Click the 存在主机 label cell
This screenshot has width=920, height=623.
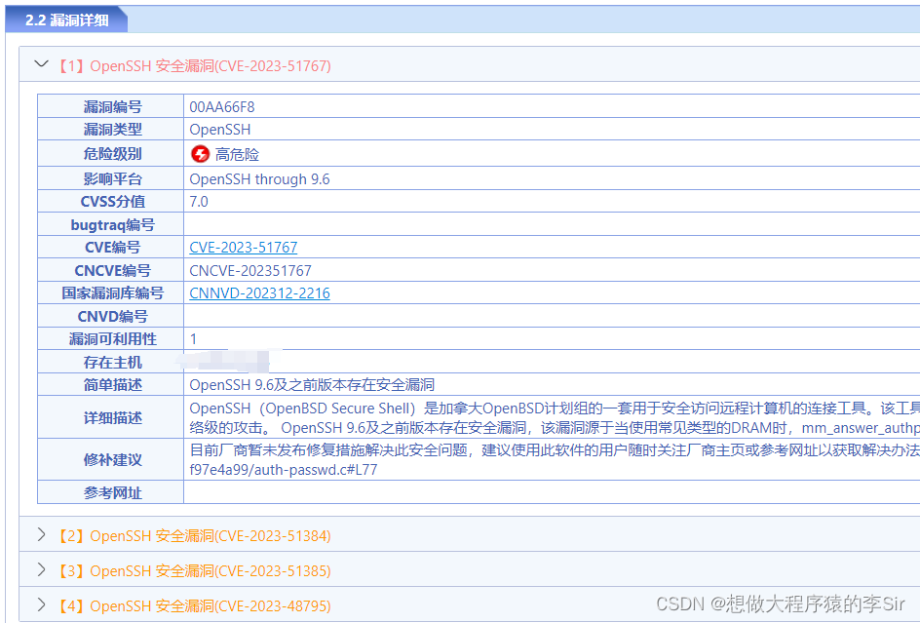pos(111,362)
